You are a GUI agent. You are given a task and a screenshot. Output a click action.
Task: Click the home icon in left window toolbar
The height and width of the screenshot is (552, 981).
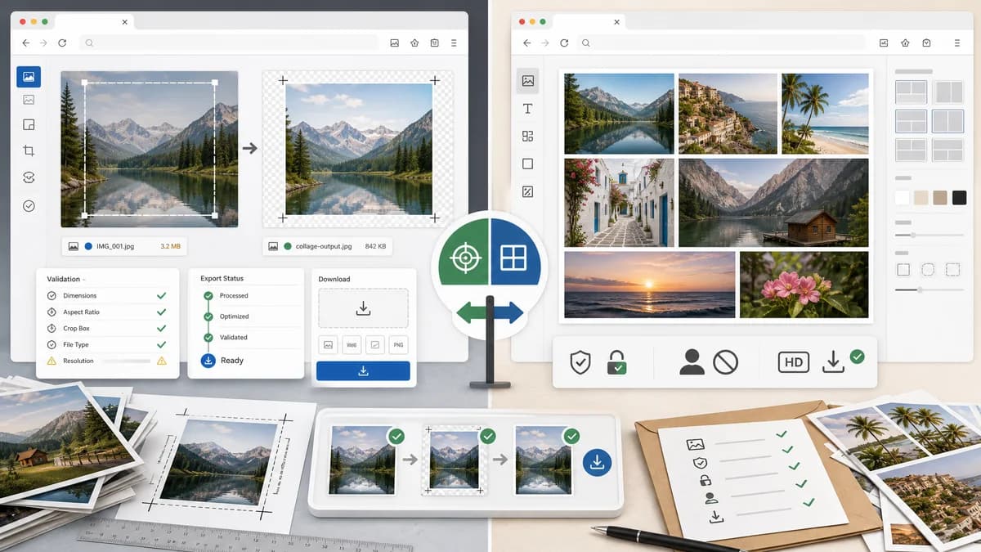tap(414, 43)
